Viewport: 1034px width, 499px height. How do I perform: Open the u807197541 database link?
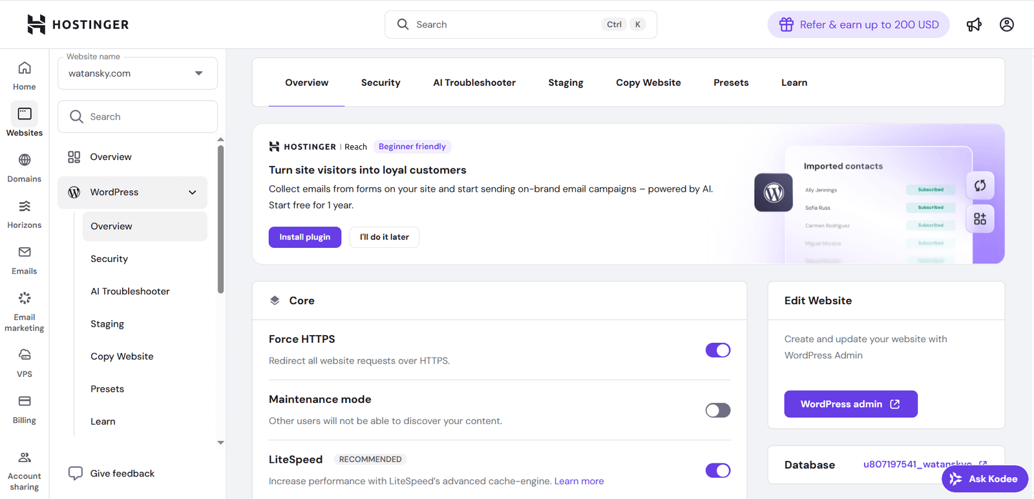(x=918, y=464)
